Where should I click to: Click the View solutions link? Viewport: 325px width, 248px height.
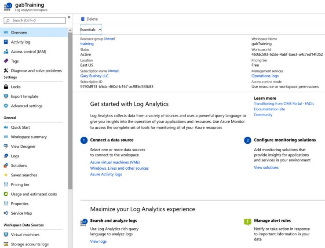pyautogui.click(x=266, y=167)
